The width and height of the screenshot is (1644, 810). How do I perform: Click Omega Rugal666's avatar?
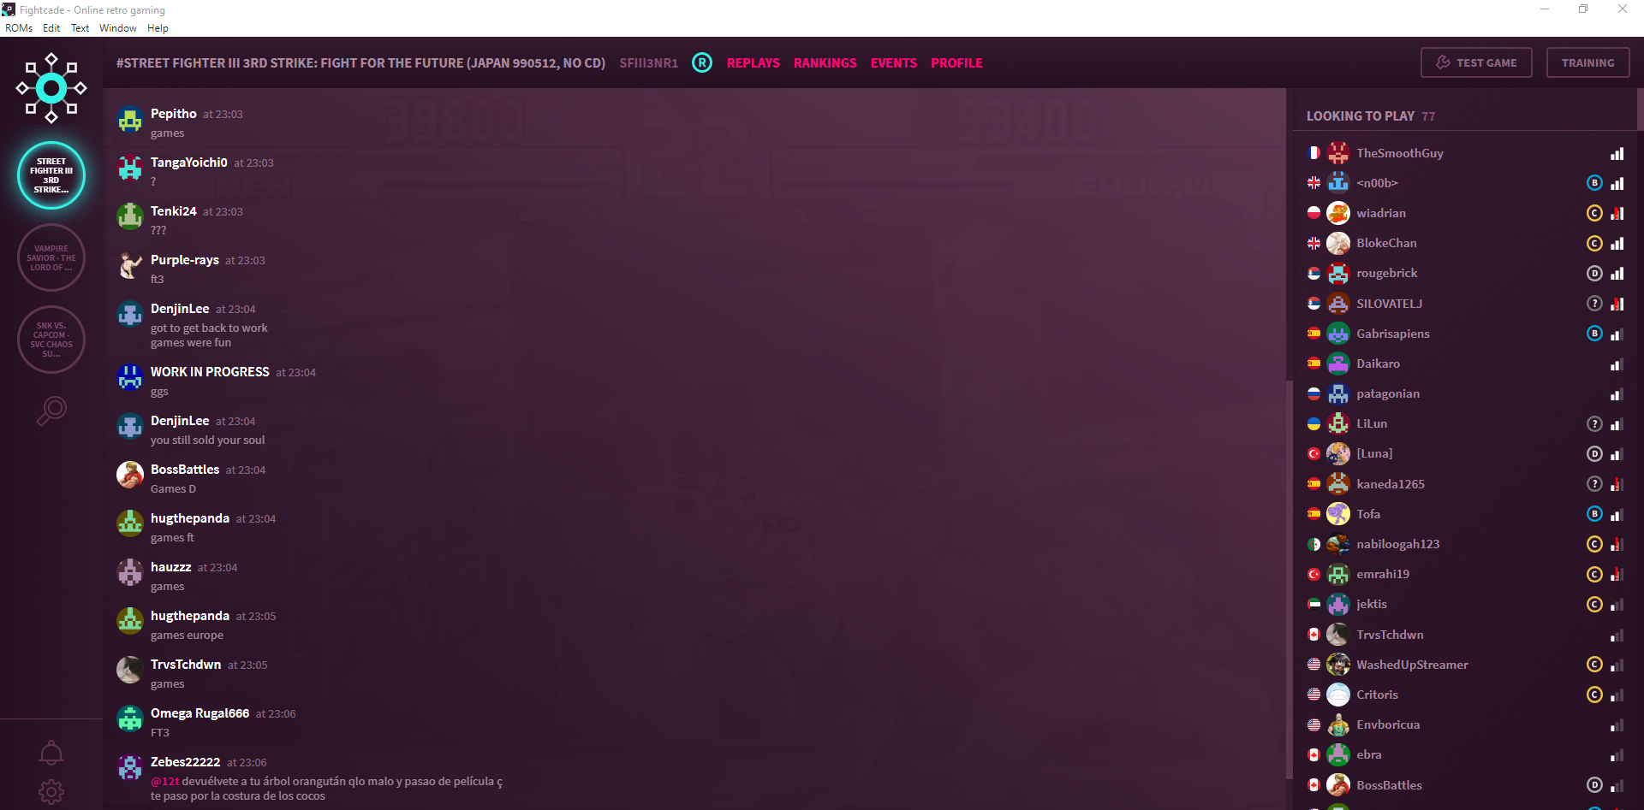(x=130, y=719)
